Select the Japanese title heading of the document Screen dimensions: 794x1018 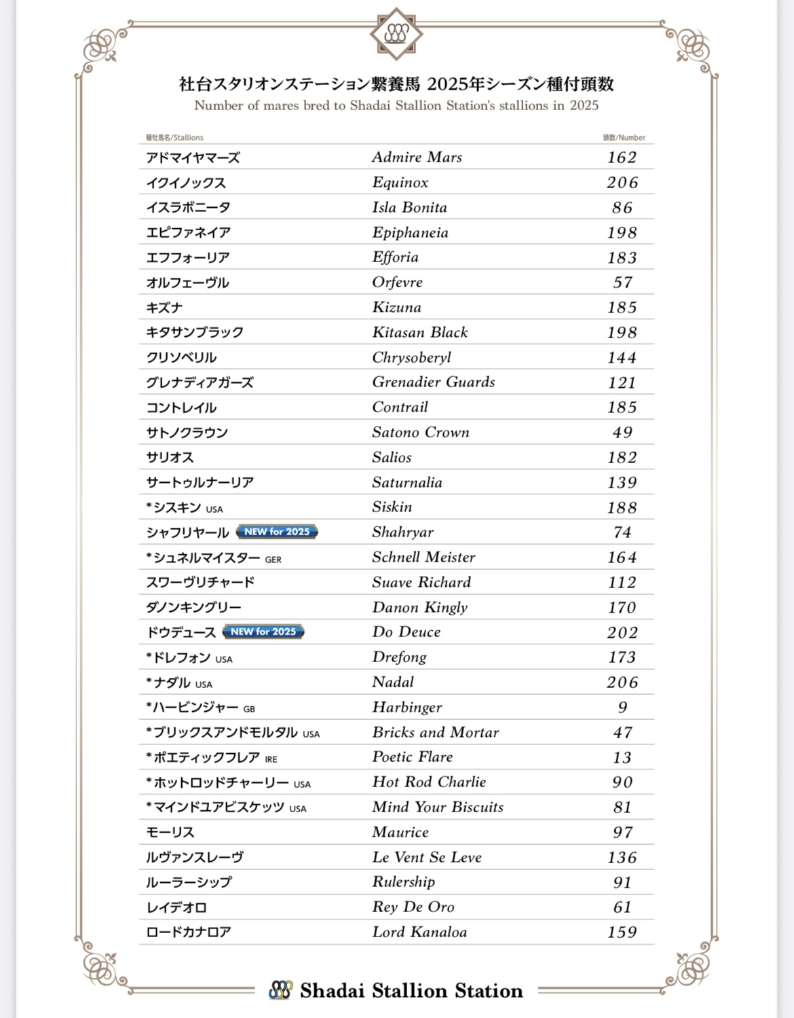click(x=396, y=84)
